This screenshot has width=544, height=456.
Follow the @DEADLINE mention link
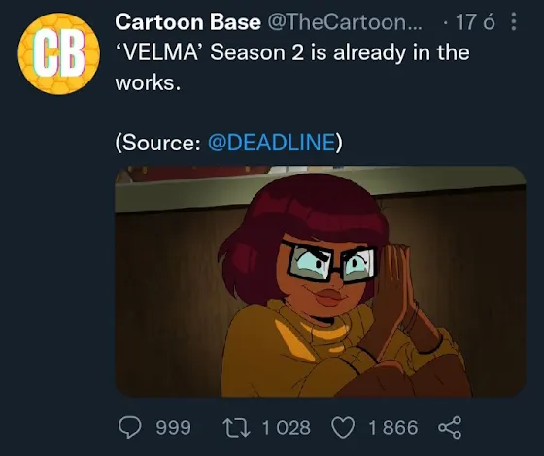pos(272,142)
